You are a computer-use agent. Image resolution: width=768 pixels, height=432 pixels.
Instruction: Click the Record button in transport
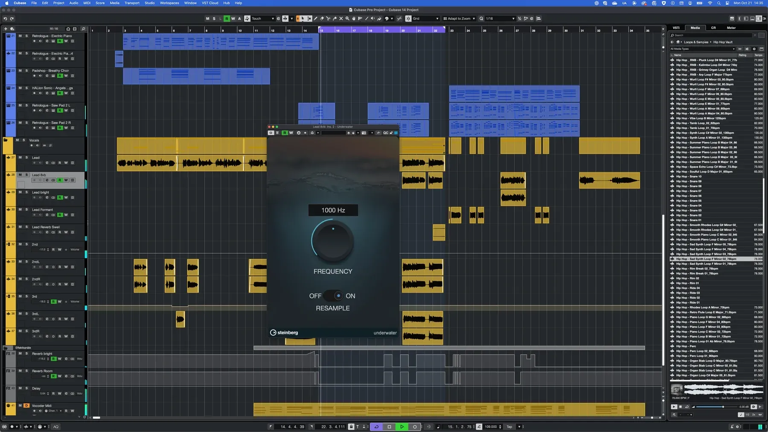pyautogui.click(x=415, y=426)
